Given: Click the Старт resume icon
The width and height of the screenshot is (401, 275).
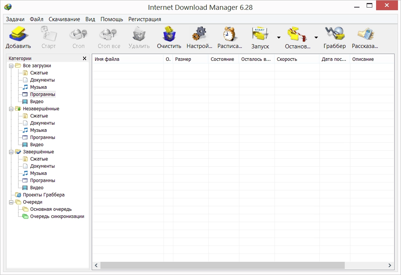Looking at the screenshot, I should [x=49, y=34].
